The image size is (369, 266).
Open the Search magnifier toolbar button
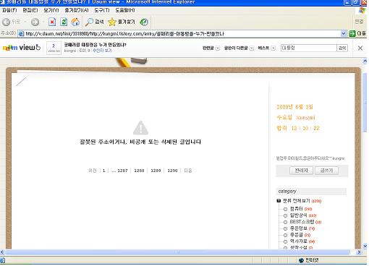(x=94, y=22)
